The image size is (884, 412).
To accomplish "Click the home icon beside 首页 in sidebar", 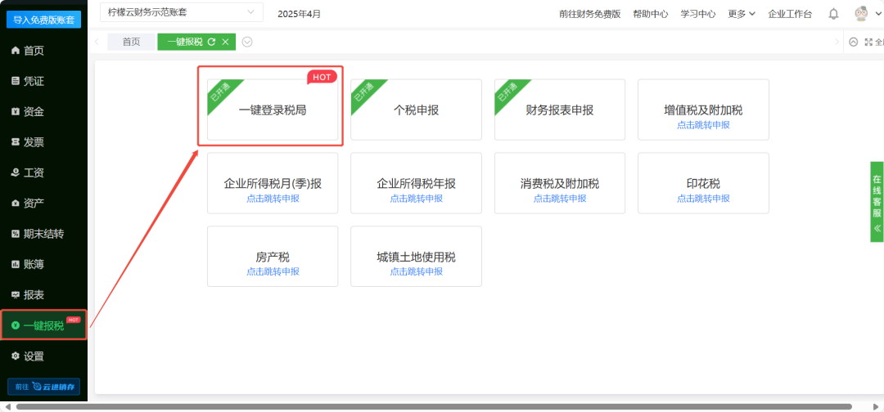I will click(x=16, y=51).
